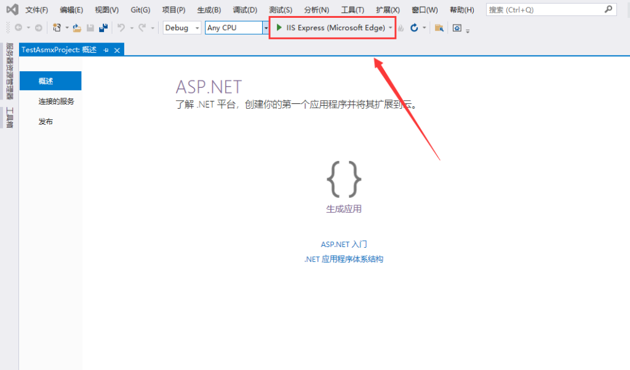Image resolution: width=630 pixels, height=370 pixels.
Task: Open the 文件(F) menu
Action: (36, 10)
